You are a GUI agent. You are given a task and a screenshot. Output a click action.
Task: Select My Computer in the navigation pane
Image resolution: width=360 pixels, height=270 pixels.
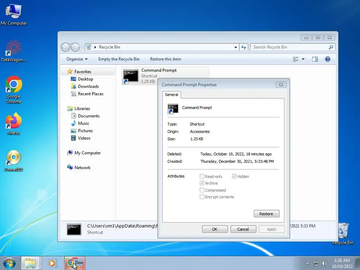tap(87, 153)
